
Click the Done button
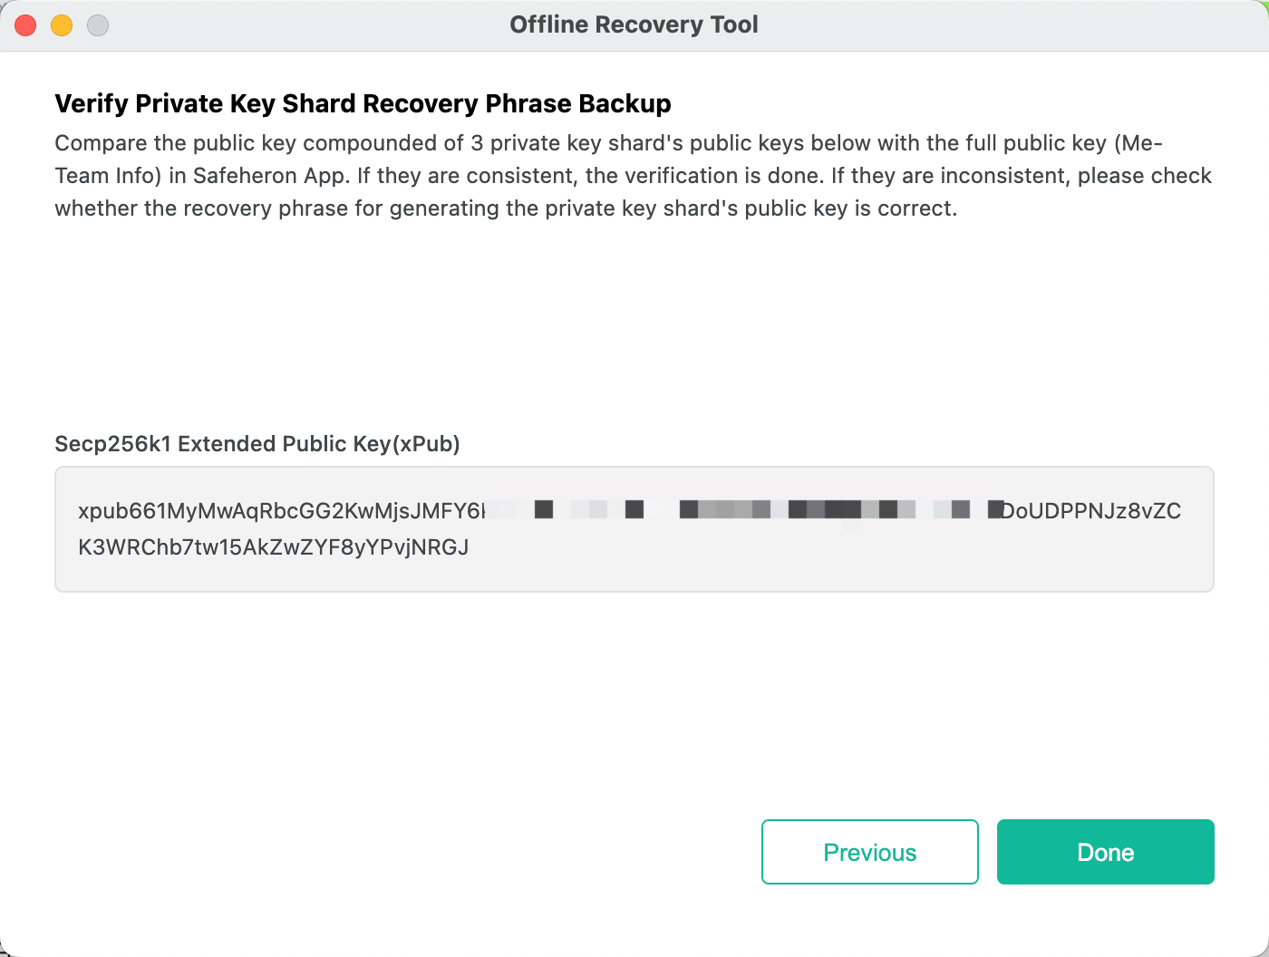(x=1105, y=852)
